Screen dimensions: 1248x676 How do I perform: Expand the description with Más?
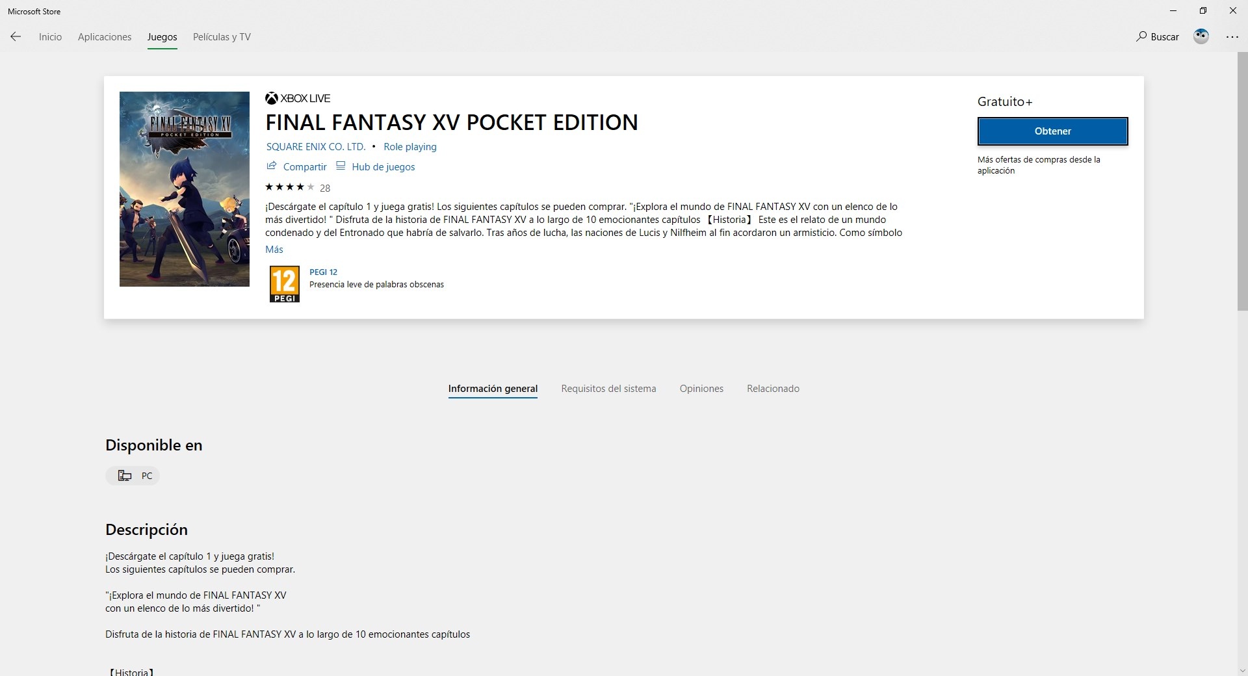[x=274, y=250]
